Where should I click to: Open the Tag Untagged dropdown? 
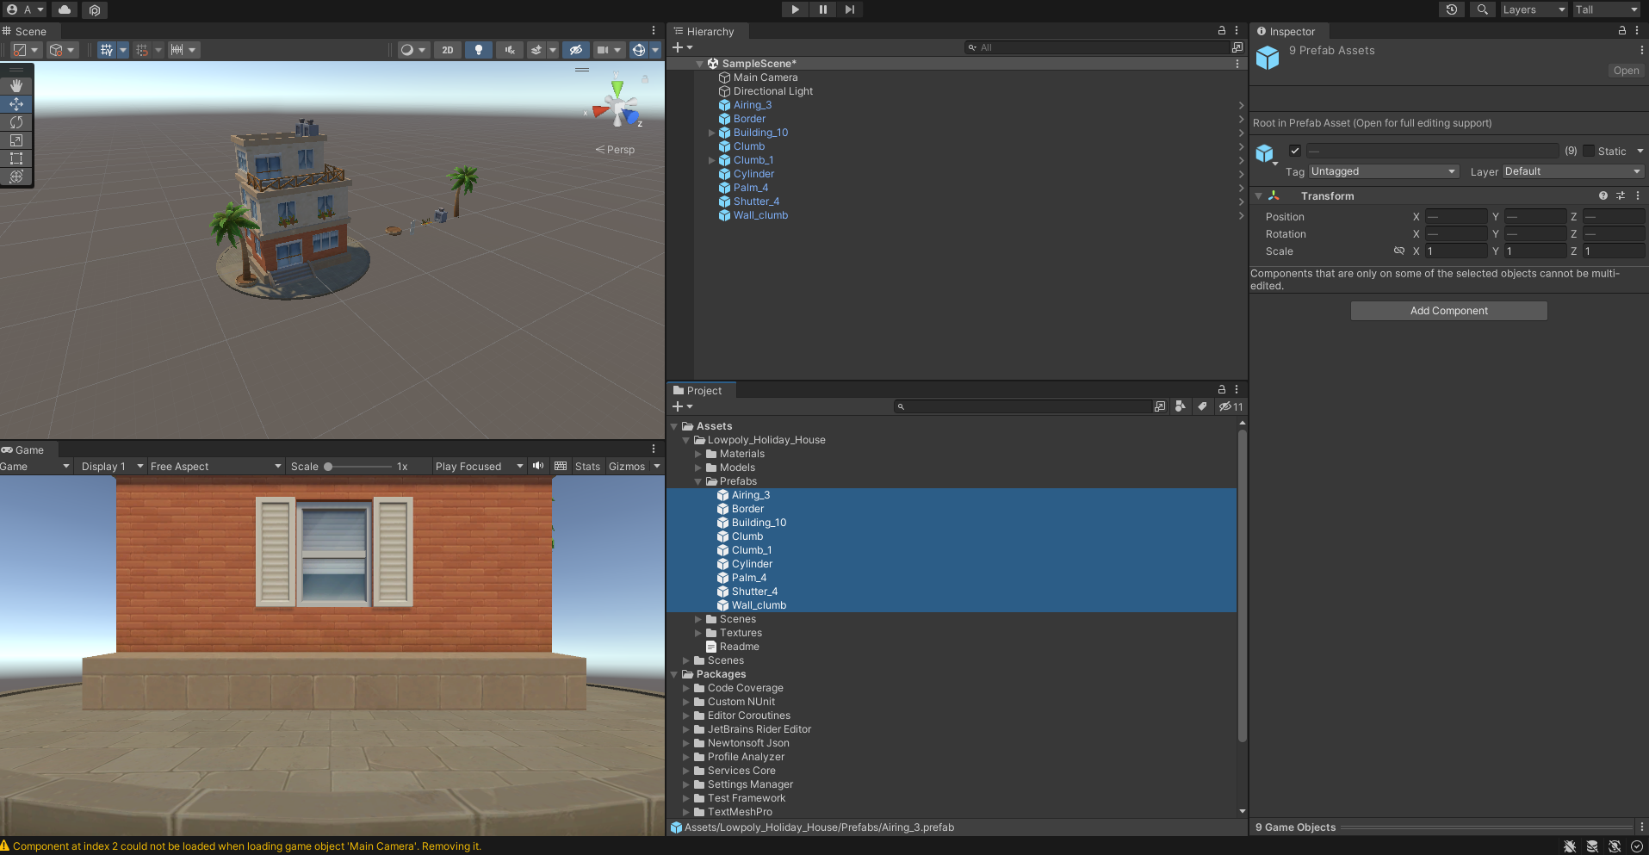point(1384,171)
